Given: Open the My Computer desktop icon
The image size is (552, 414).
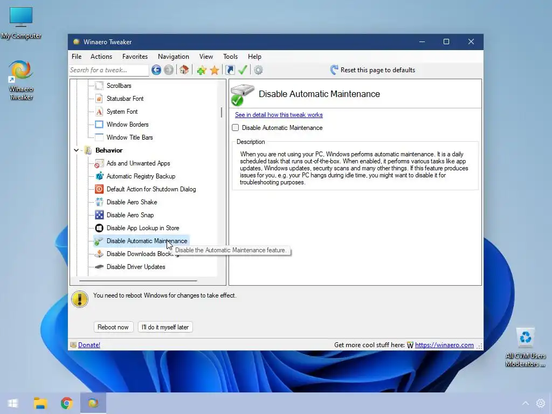Looking at the screenshot, I should coord(21,23).
